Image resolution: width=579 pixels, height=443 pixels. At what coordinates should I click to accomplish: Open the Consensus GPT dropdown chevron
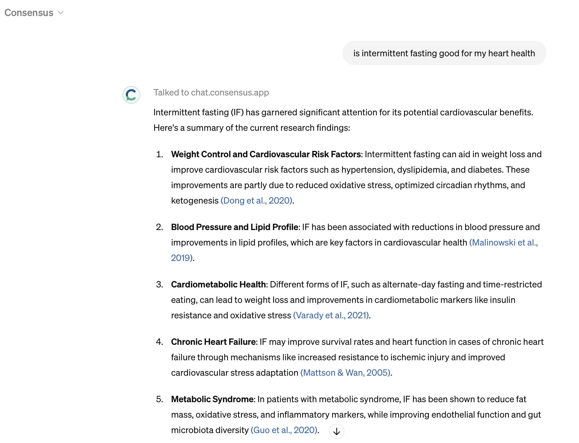click(x=61, y=13)
